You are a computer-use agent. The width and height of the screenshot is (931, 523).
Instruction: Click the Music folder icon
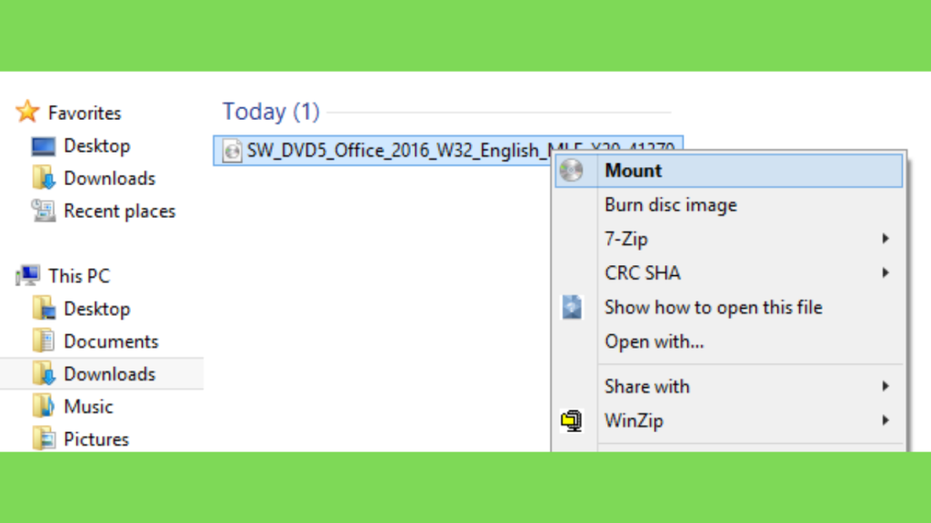tap(44, 406)
